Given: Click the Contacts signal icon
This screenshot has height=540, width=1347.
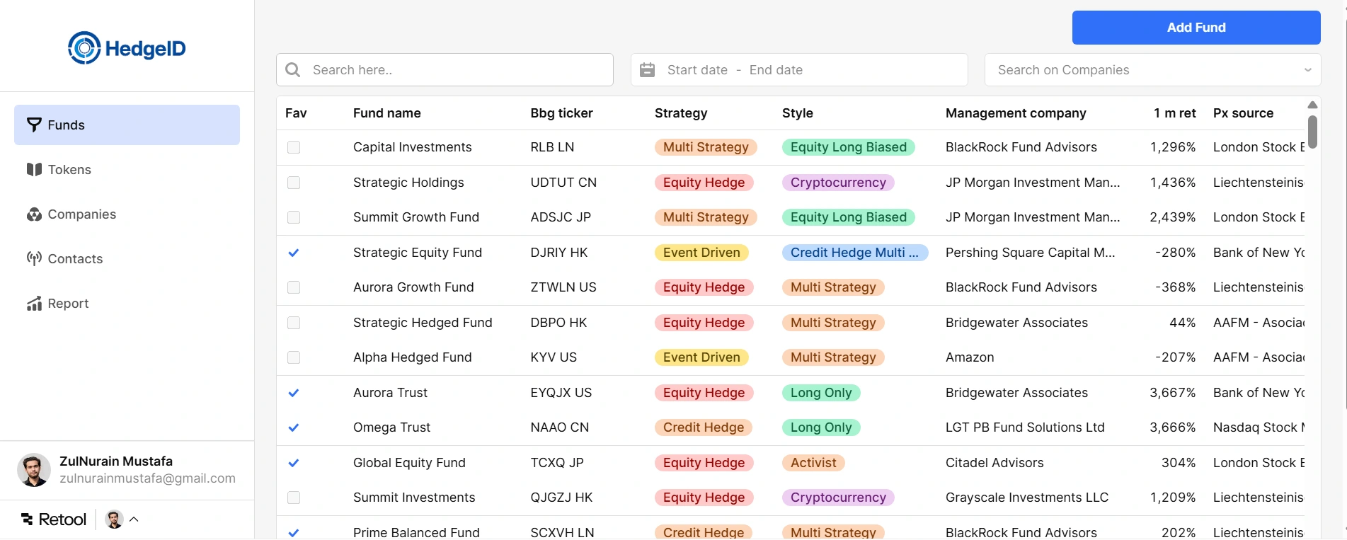Looking at the screenshot, I should tap(34, 259).
